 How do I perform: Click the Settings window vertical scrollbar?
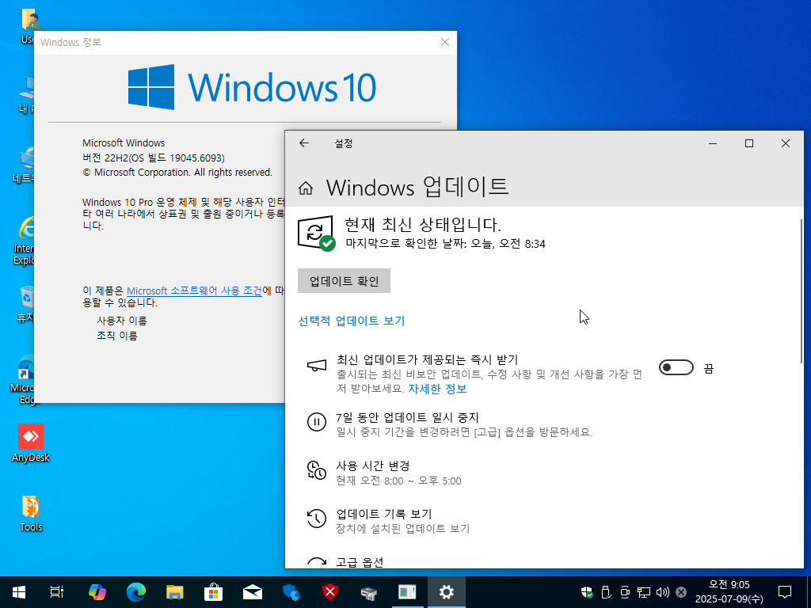[801, 291]
